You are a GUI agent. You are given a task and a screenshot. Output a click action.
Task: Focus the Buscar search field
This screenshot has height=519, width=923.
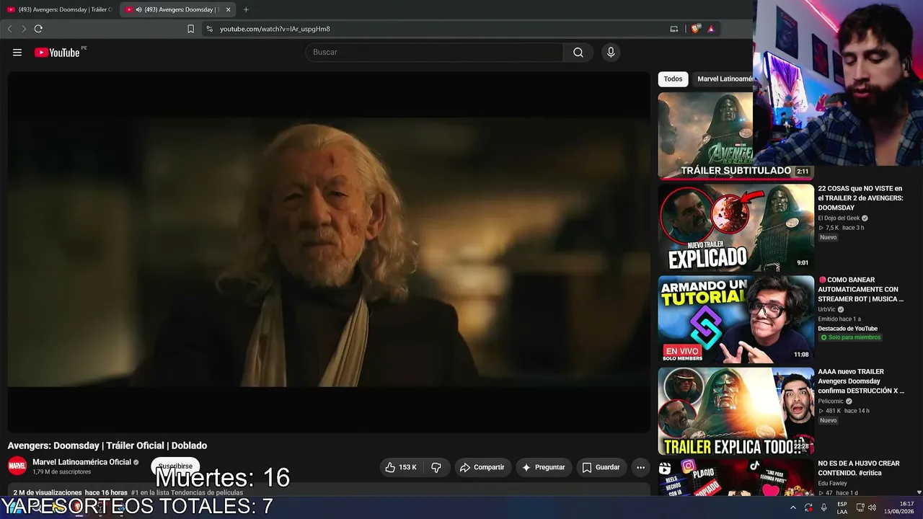(x=434, y=52)
